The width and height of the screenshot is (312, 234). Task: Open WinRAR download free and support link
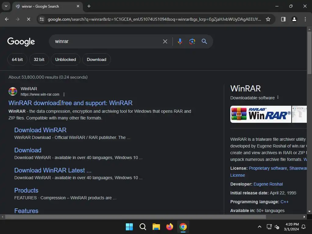tap(70, 103)
